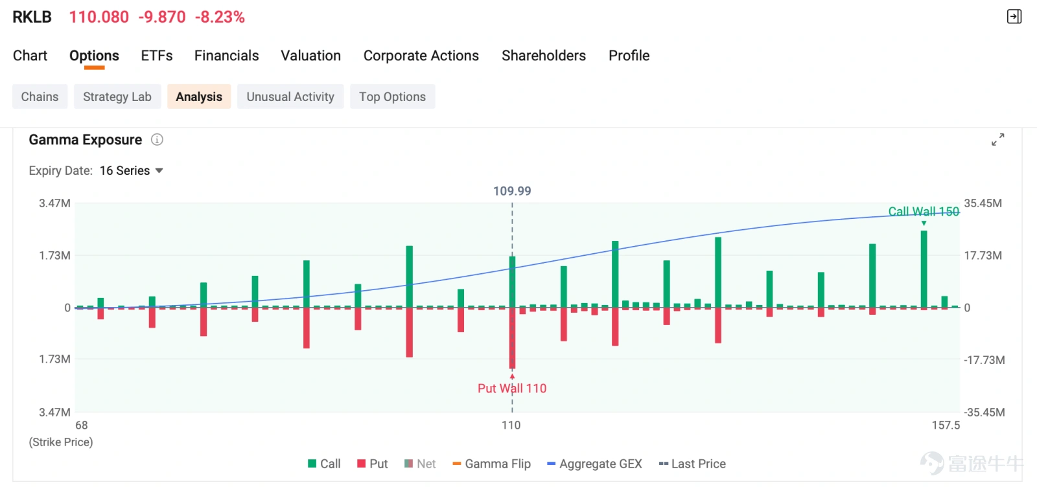Image resolution: width=1037 pixels, height=487 pixels.
Task: Toggle the Call series in legend
Action: [324, 464]
